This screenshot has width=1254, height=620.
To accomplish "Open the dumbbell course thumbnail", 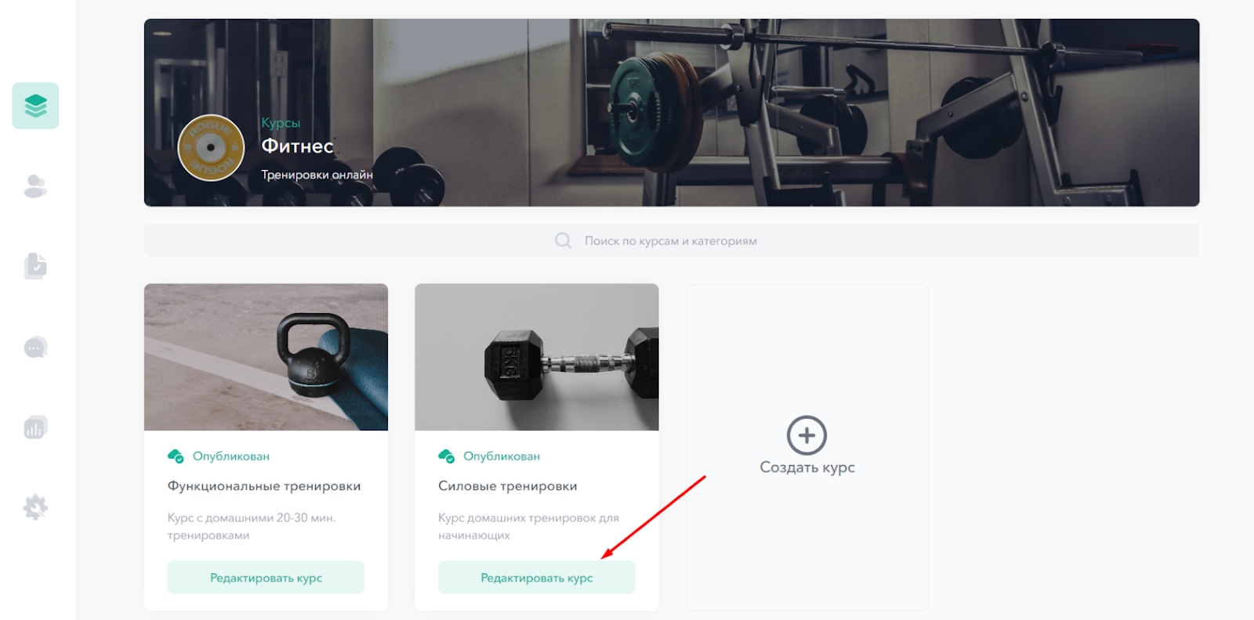I will pos(536,357).
